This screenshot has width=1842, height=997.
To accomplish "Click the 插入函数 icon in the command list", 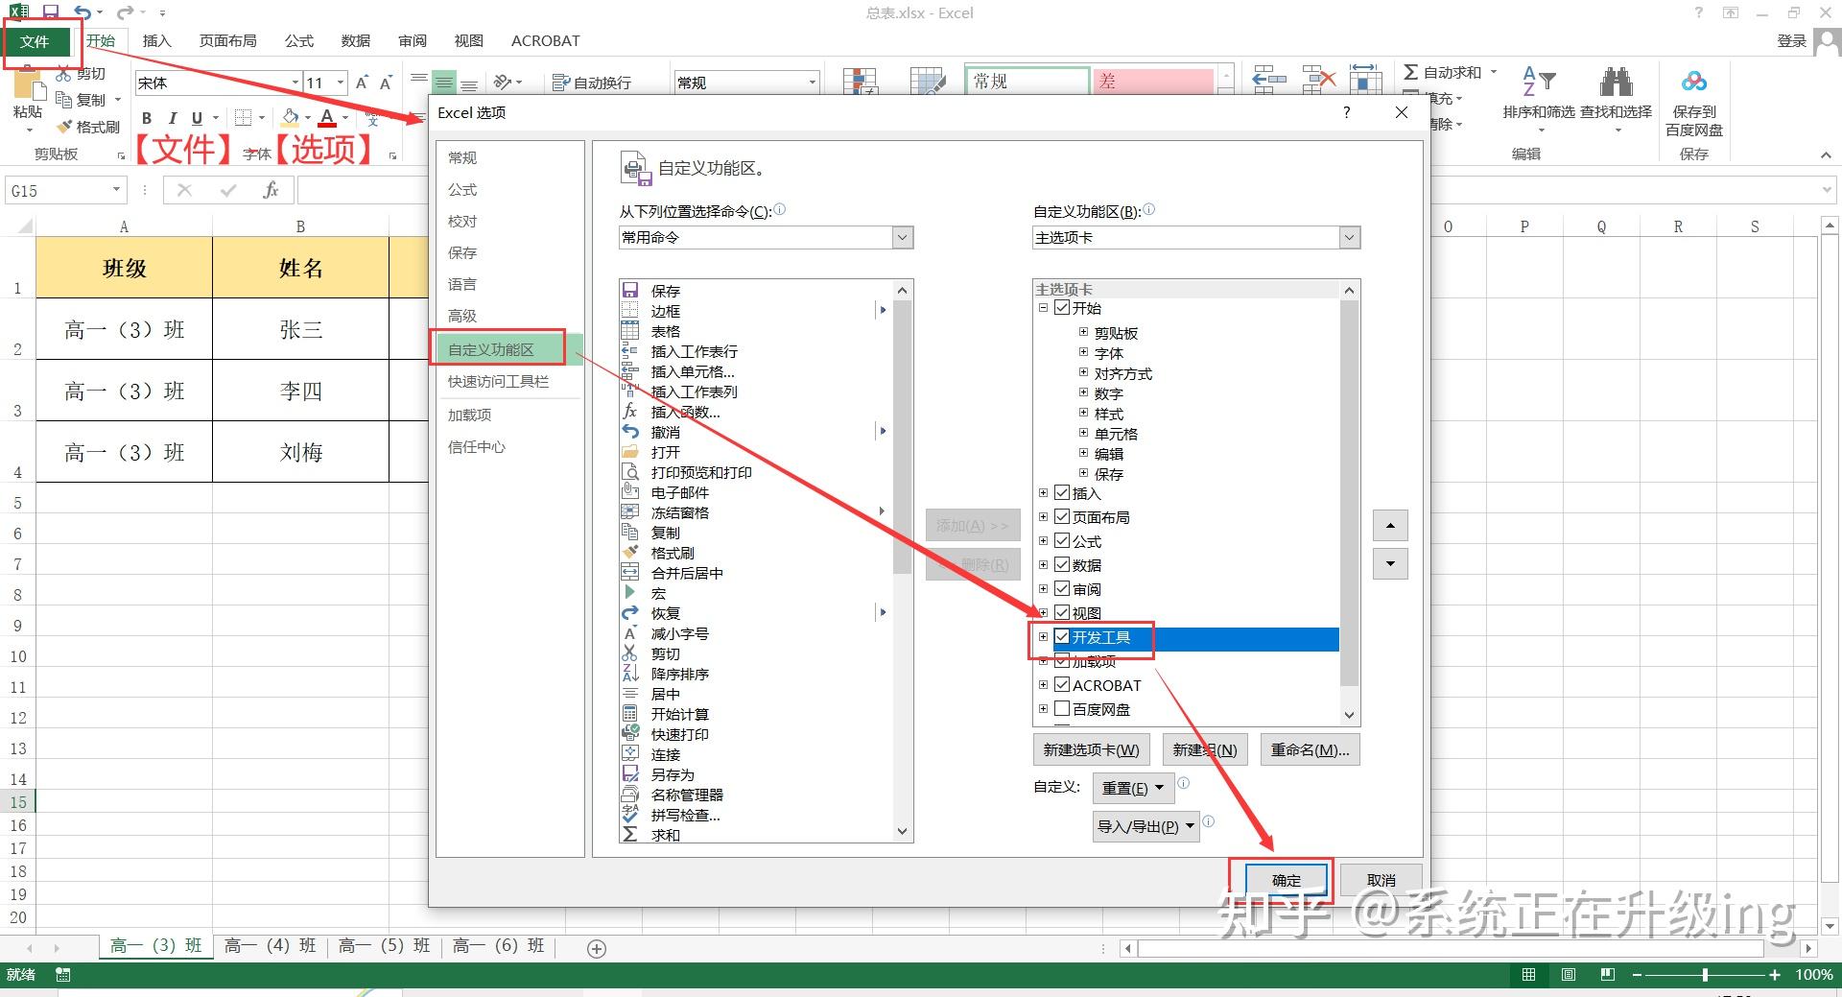I will (630, 413).
